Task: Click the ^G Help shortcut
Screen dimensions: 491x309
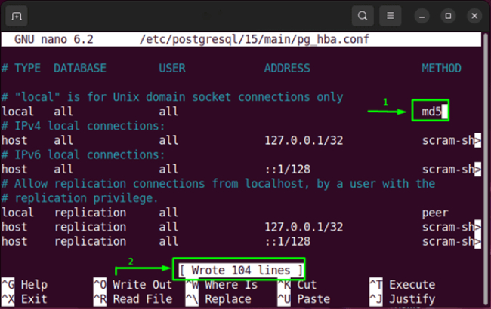Action: point(25,285)
